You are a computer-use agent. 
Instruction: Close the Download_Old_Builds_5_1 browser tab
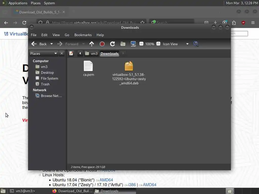63,12
